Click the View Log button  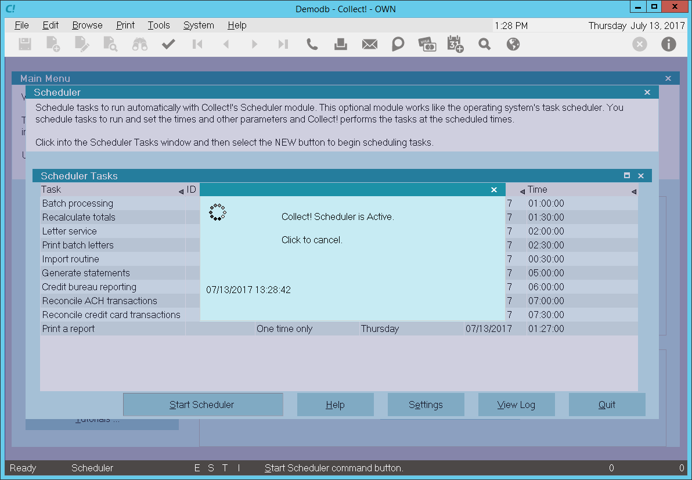[x=516, y=405]
